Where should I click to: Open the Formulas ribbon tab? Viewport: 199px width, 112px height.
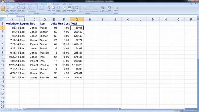30,4
